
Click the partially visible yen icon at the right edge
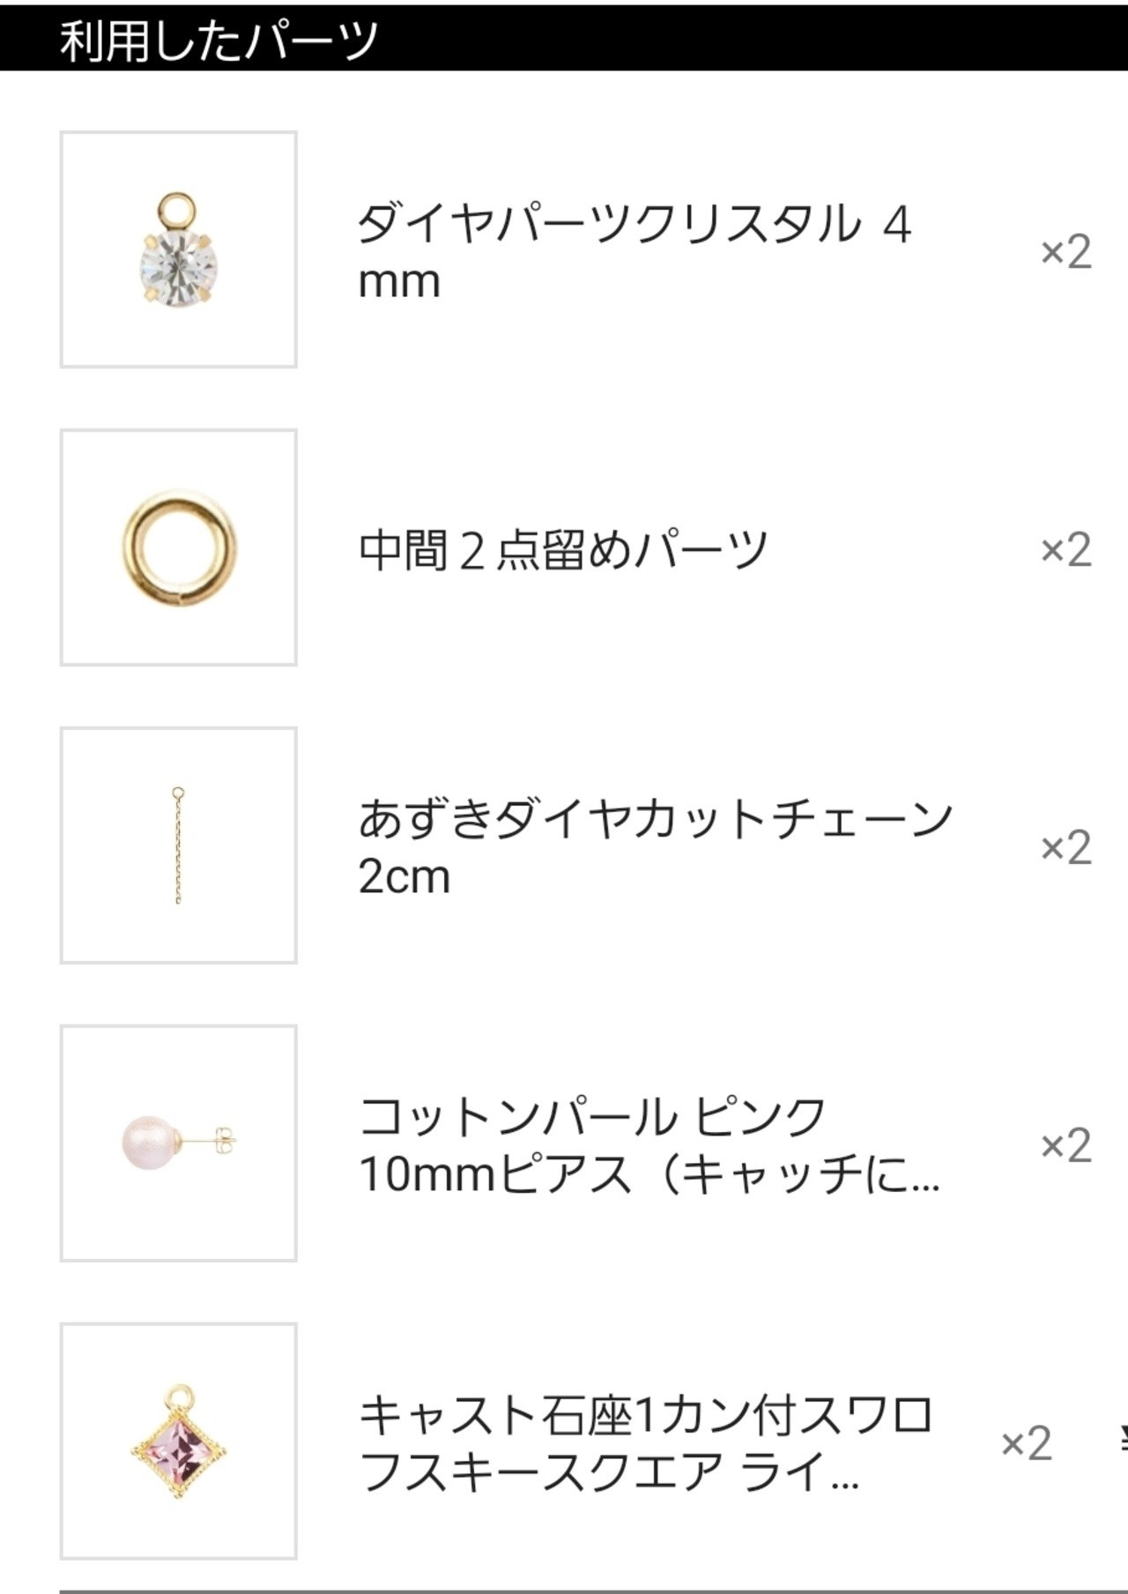[x=1121, y=1439]
